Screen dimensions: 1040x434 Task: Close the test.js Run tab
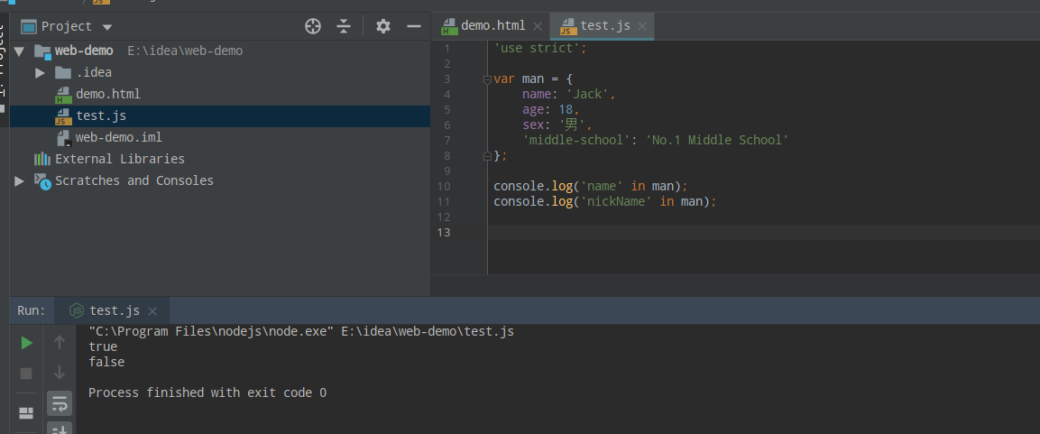coord(152,310)
